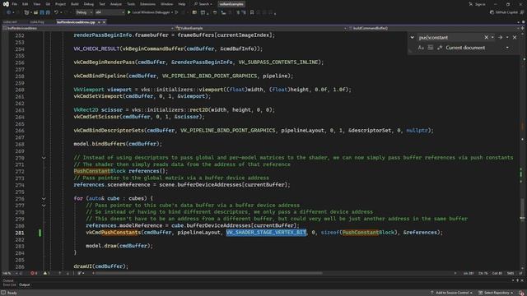Clear the find search text
The width and height of the screenshot is (527, 296).
coord(486,38)
